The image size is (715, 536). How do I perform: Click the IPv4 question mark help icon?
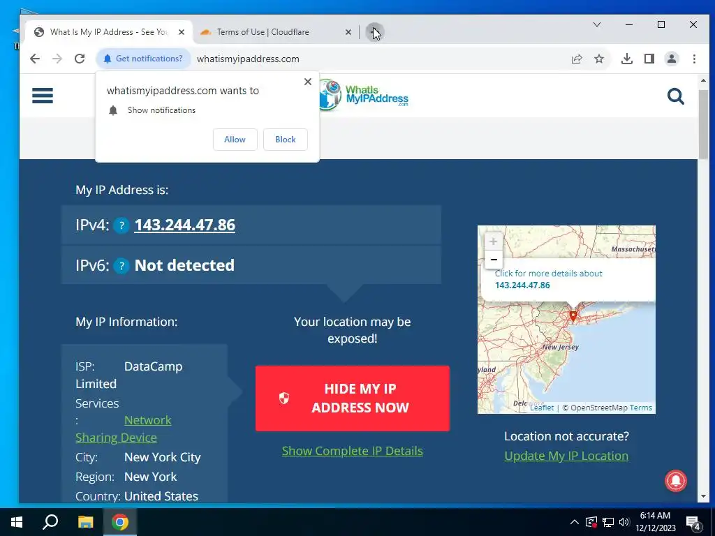click(121, 225)
